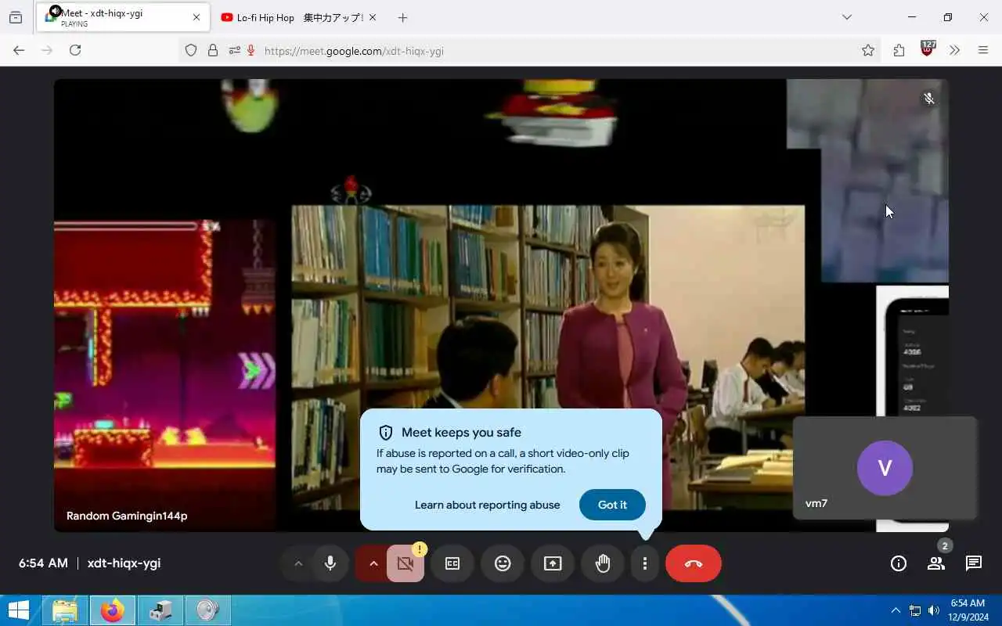This screenshot has height=626, width=1002.
Task: Open chat with everyone
Action: point(974,563)
